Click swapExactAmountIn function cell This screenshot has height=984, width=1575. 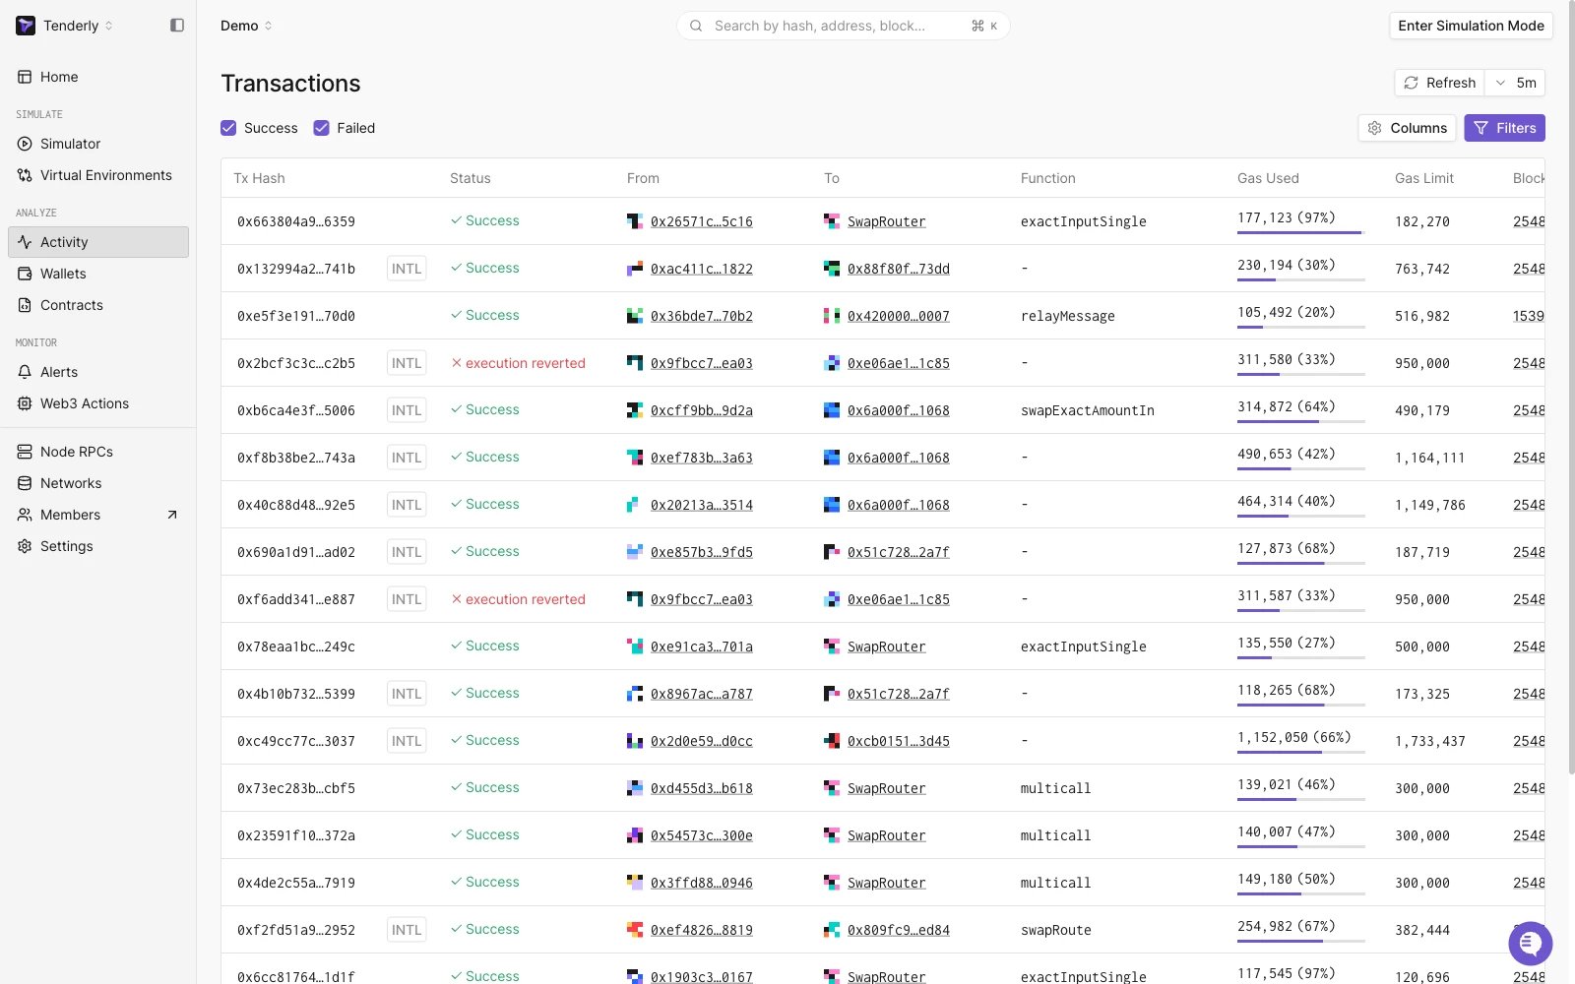pos(1088,410)
